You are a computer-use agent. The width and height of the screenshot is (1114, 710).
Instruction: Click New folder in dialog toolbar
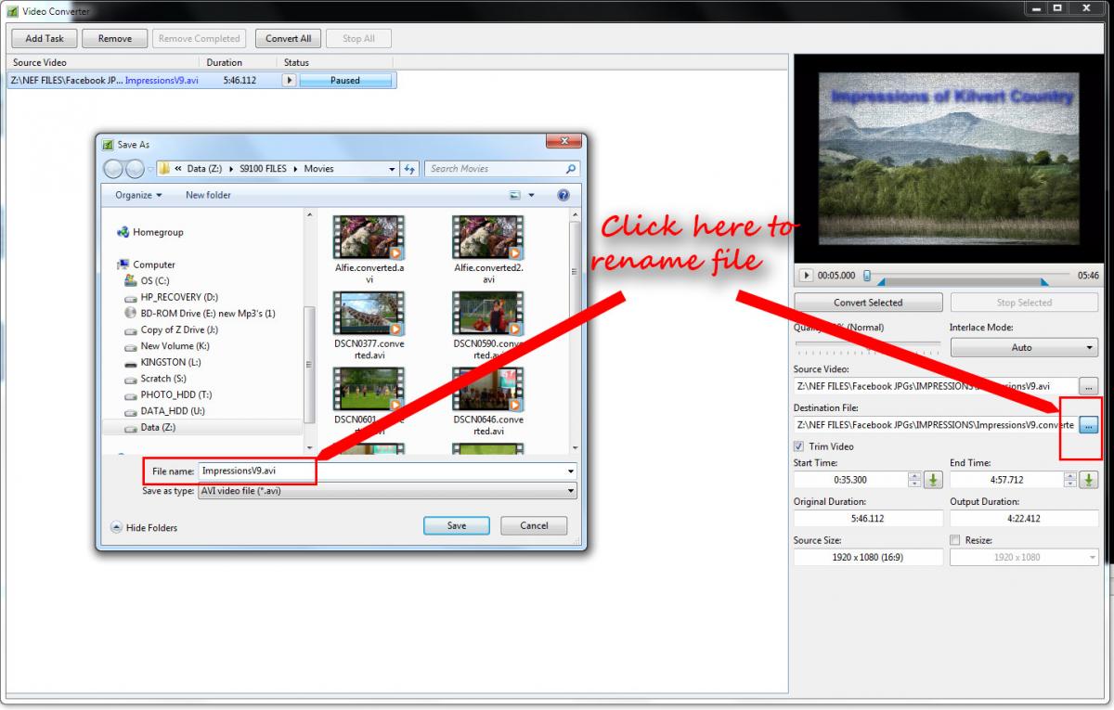click(208, 195)
